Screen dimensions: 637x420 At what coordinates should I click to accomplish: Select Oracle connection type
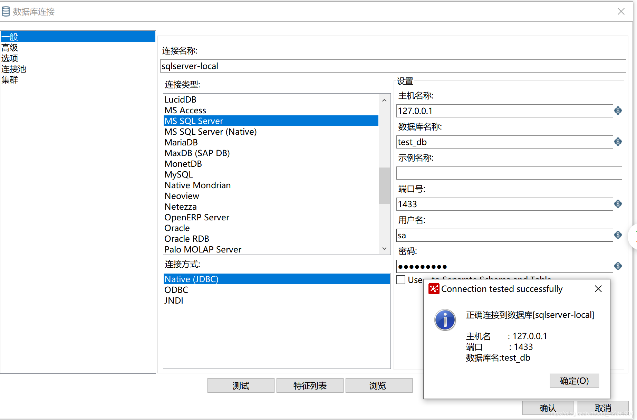(271, 228)
